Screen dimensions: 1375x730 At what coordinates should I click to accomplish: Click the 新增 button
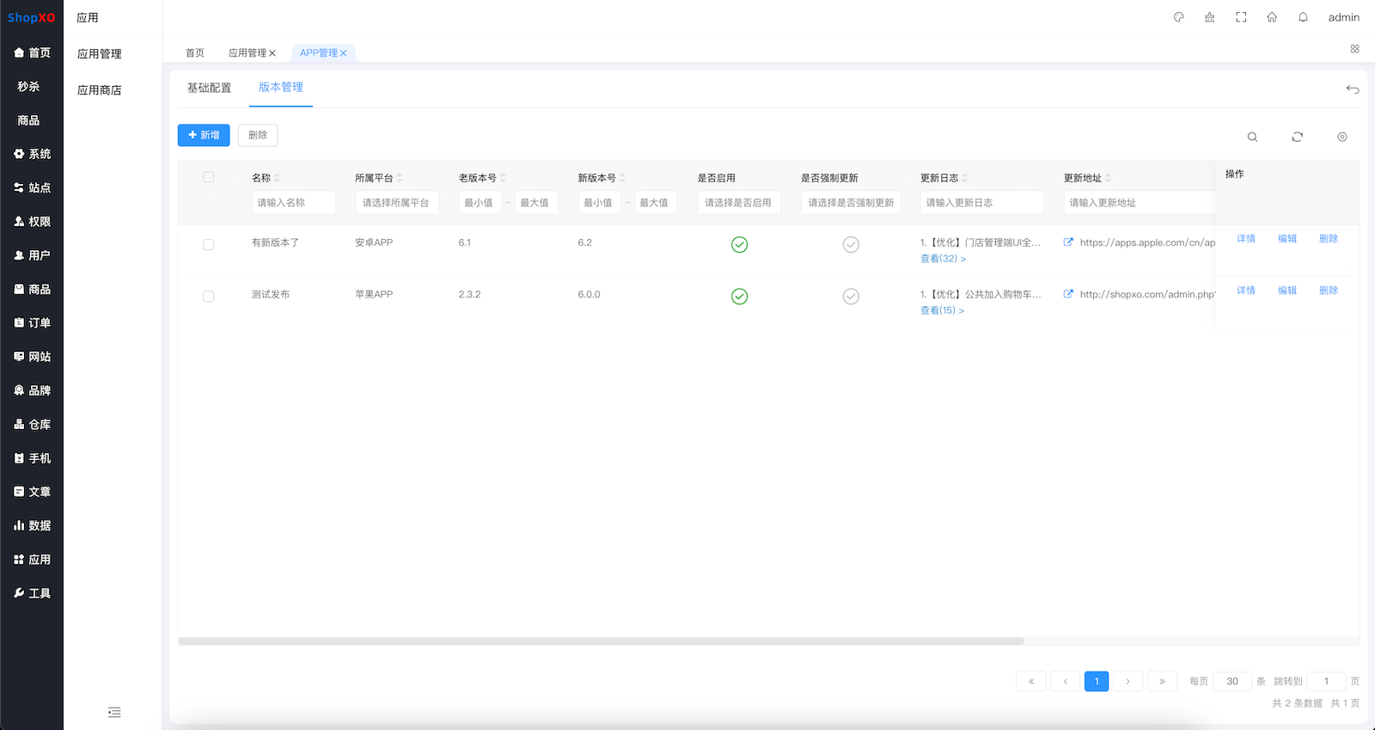(x=204, y=135)
